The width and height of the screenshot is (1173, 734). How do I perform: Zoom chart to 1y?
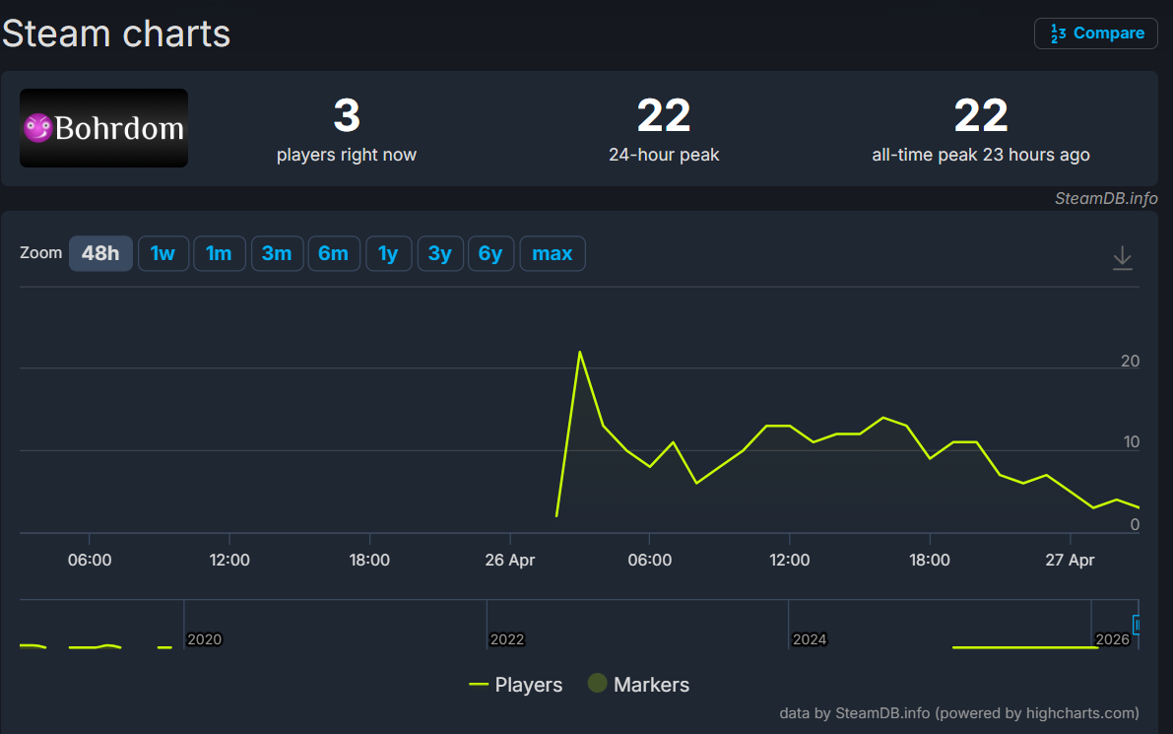click(388, 253)
